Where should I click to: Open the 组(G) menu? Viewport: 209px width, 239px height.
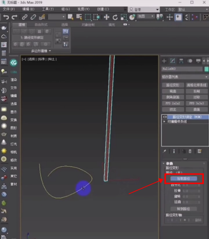click(x=66, y=9)
